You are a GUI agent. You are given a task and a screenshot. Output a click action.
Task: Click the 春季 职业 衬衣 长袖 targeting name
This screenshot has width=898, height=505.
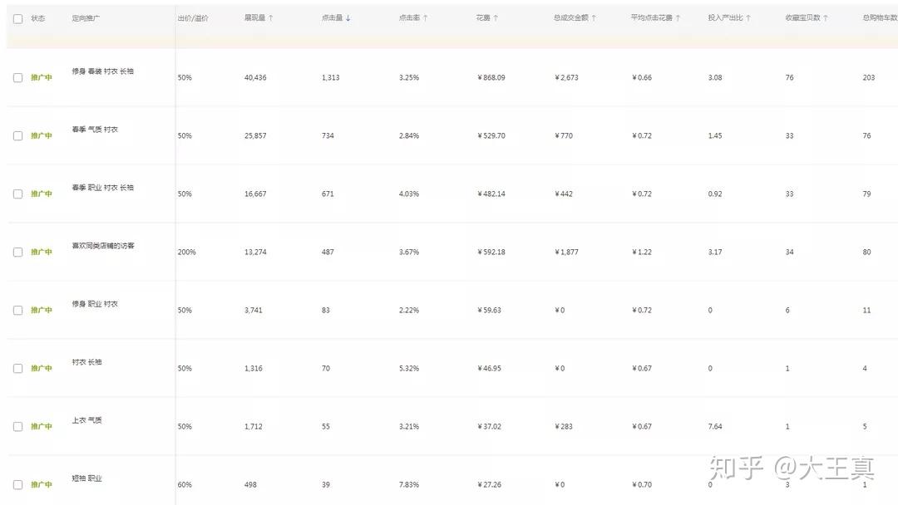click(x=102, y=188)
